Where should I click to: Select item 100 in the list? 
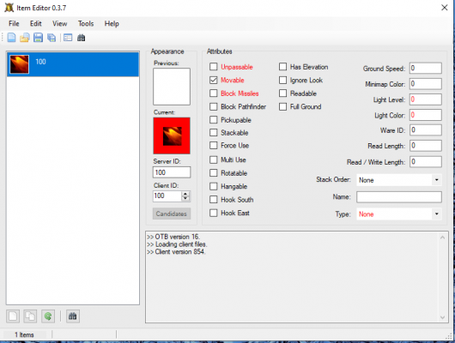(73, 64)
